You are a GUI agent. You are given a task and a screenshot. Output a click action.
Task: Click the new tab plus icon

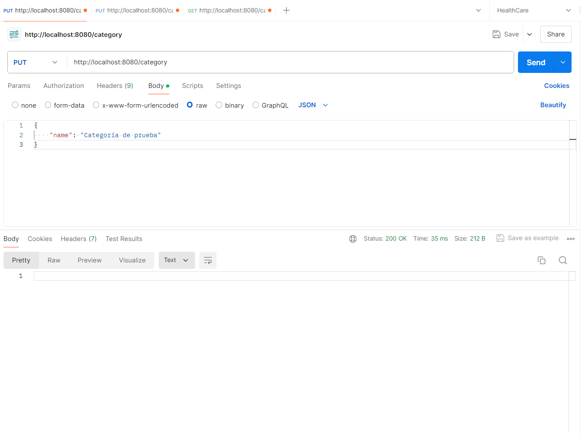286,10
